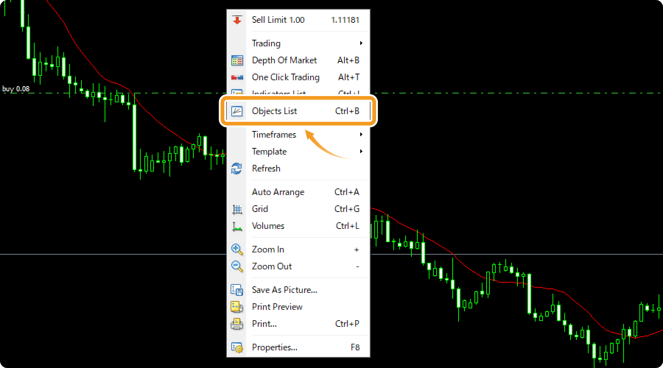Click the Sell Limit red arrow icon
663x368 pixels.
[237, 20]
